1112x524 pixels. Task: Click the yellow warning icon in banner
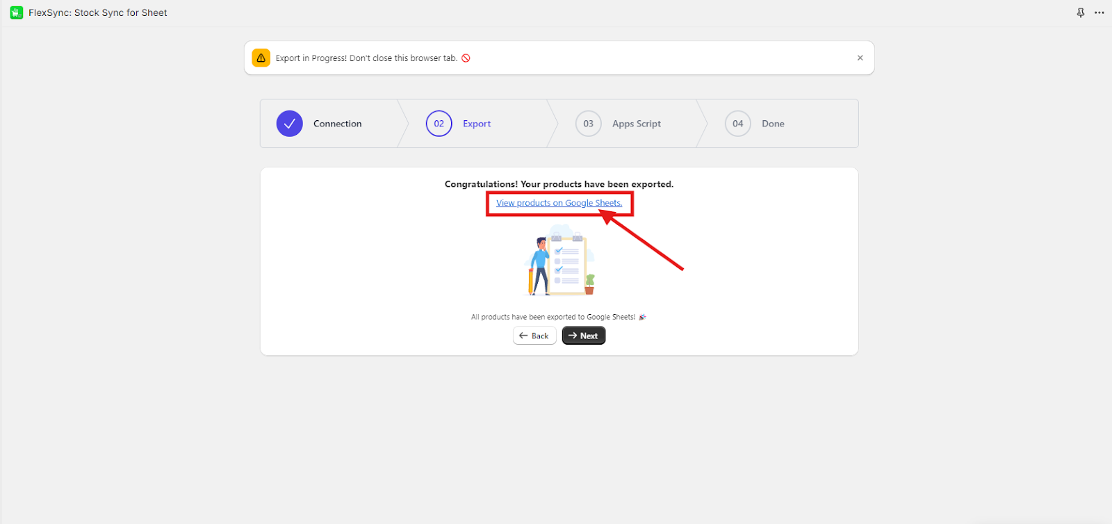coord(261,58)
